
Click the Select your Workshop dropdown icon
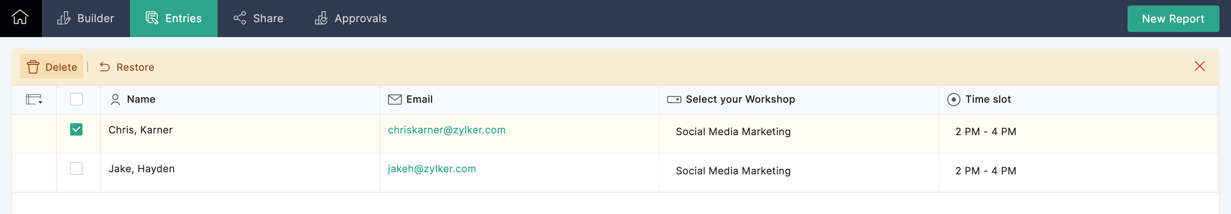[x=674, y=99]
